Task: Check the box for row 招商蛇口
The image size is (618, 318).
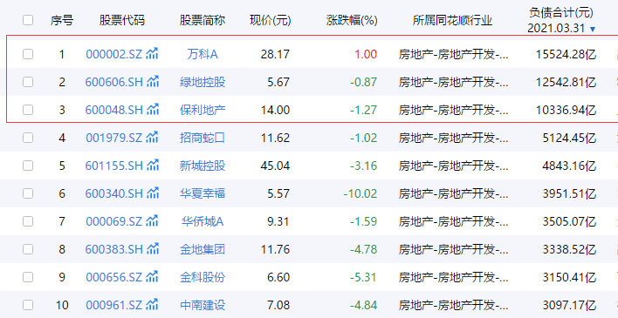Action: (x=28, y=138)
